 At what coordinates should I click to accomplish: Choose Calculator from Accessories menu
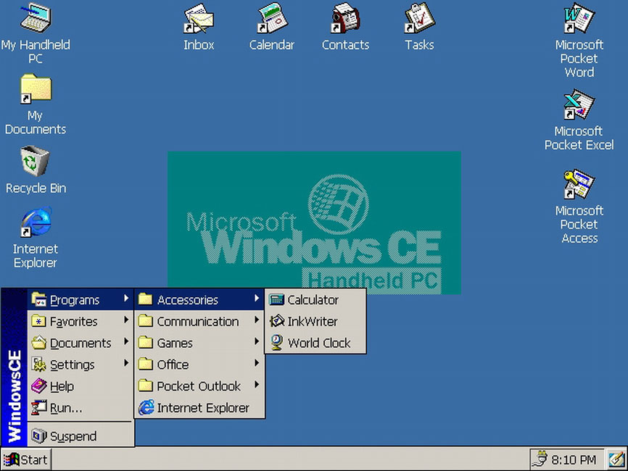tap(313, 299)
